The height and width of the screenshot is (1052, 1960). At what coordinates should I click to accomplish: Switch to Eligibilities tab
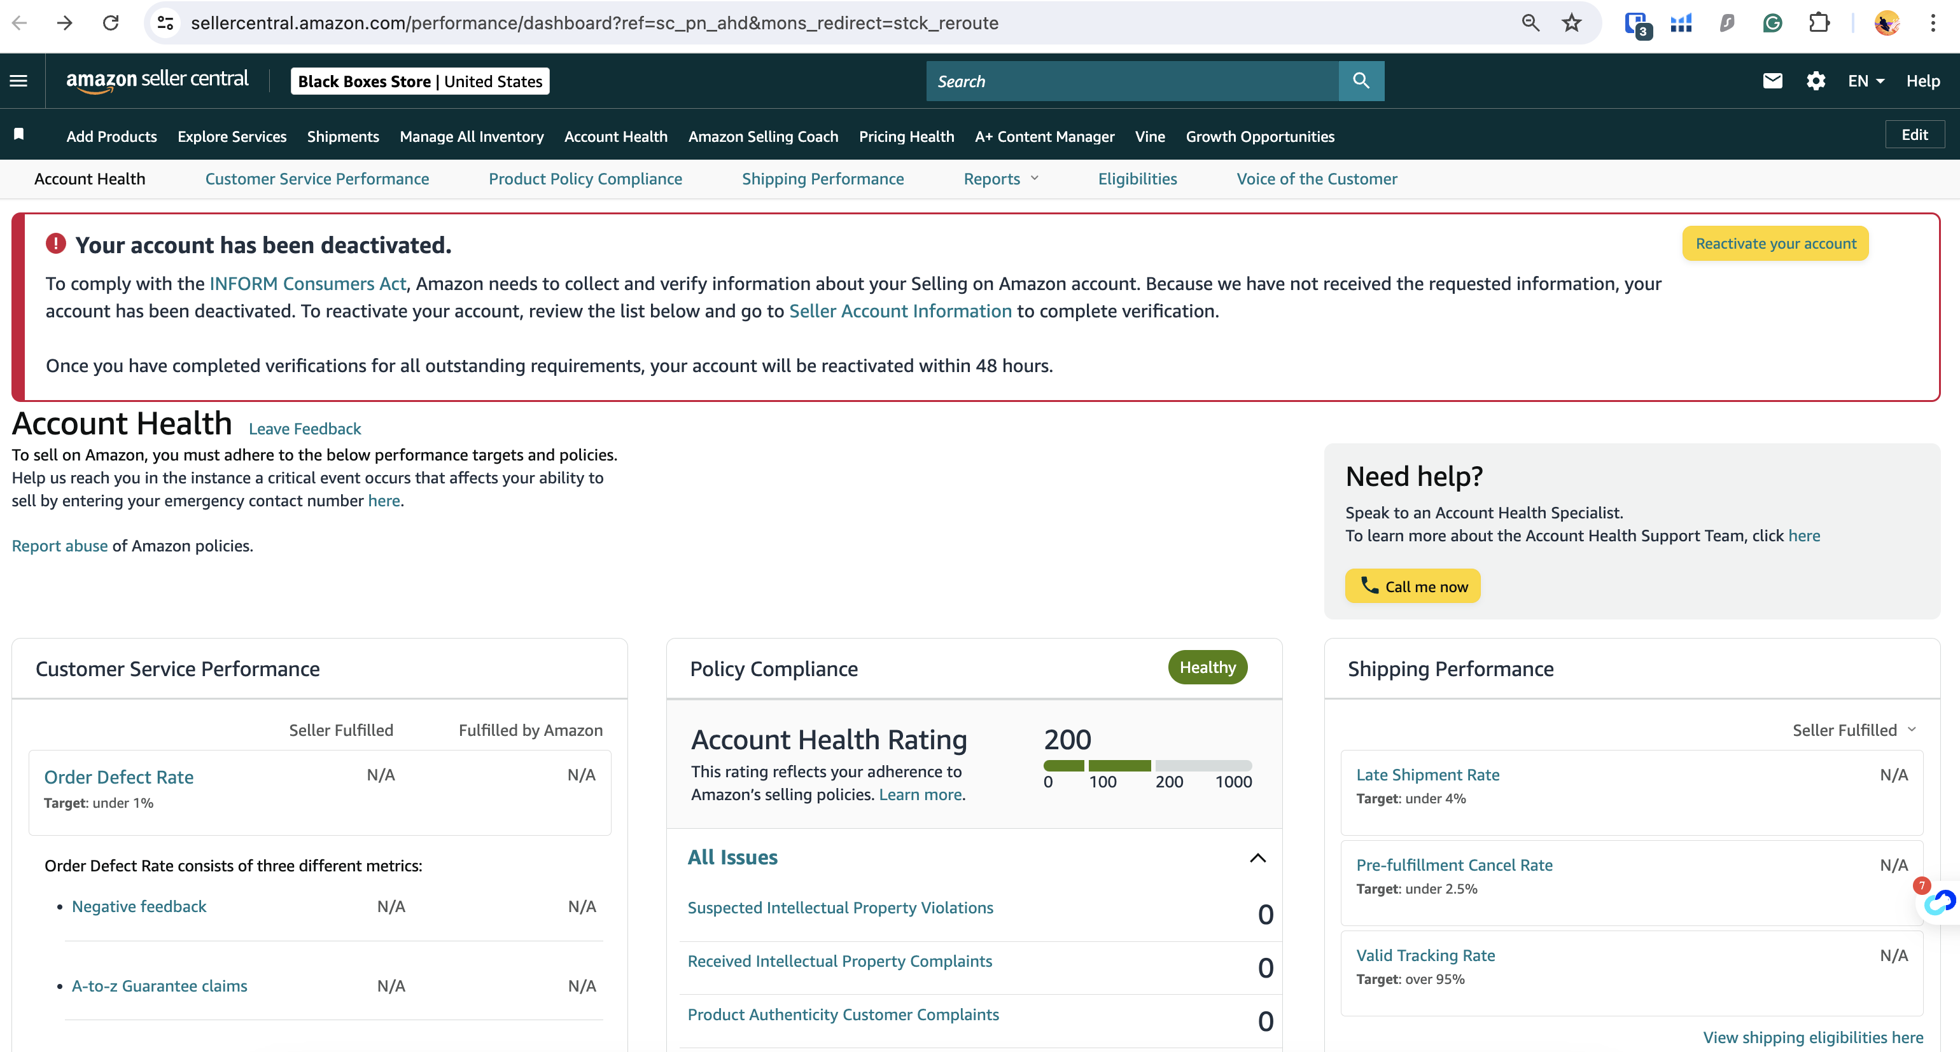(1138, 179)
